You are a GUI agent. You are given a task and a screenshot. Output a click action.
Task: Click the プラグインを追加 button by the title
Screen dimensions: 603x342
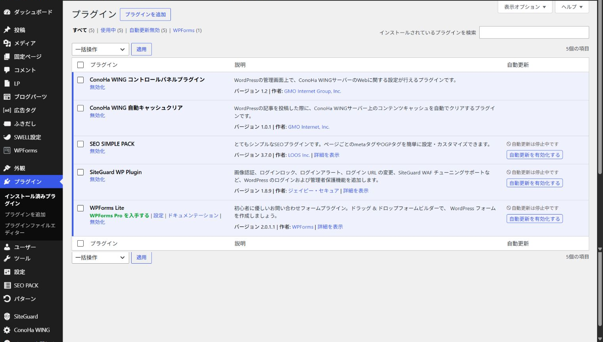(145, 14)
